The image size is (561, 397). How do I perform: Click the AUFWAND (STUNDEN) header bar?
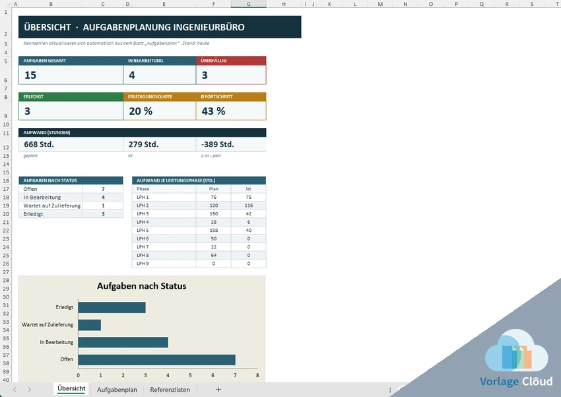point(143,133)
